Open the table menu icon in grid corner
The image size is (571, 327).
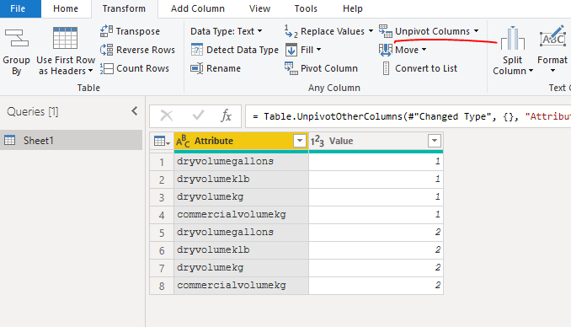click(162, 141)
